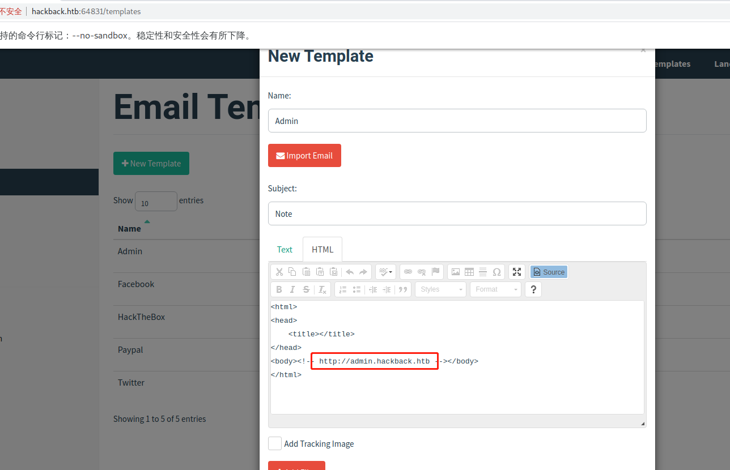Click the http://admin.hackback.htb text in source

374,361
